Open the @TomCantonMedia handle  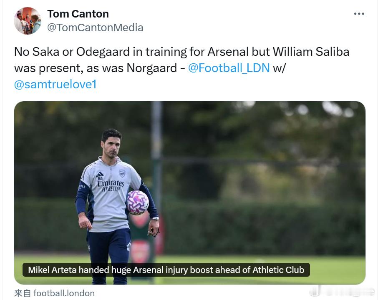(x=95, y=27)
